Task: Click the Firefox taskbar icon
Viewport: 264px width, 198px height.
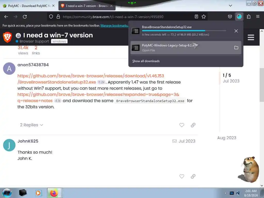Action: pyautogui.click(x=54, y=193)
